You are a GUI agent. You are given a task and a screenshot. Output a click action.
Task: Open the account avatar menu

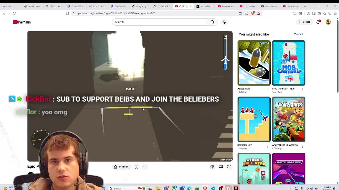click(328, 22)
